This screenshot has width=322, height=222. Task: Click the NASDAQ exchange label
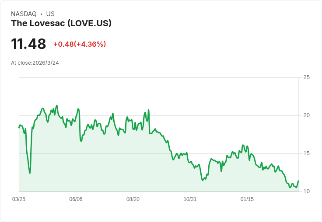[24, 14]
